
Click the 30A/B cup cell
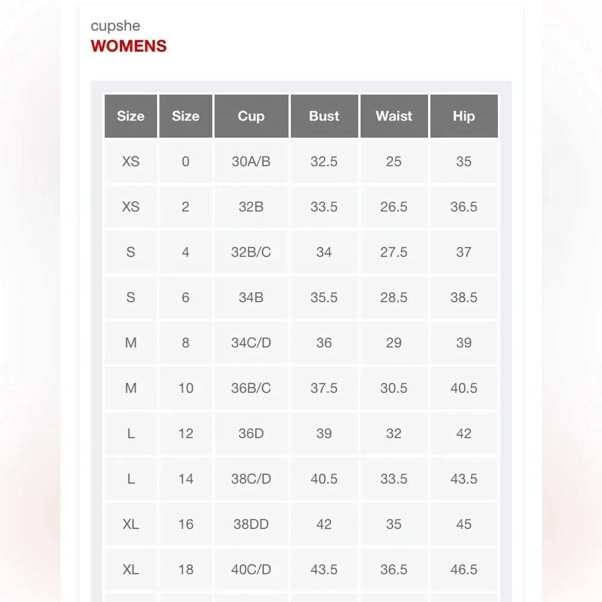click(251, 161)
